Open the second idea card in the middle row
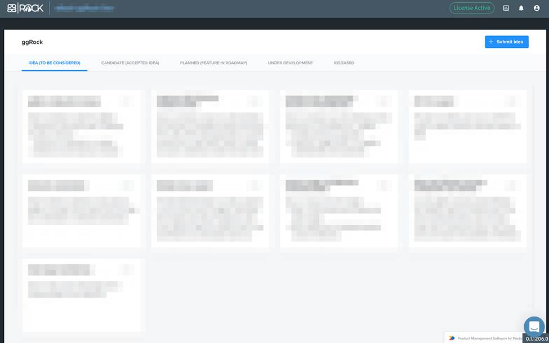 tap(210, 211)
